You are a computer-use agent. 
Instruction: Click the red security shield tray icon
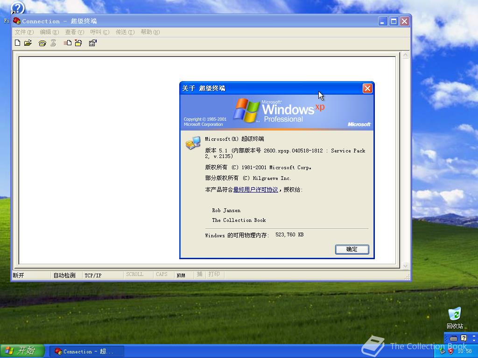(x=450, y=351)
